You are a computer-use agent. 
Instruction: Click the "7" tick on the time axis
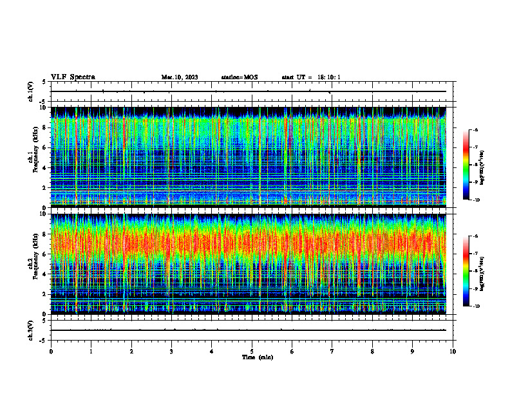pos(332,352)
